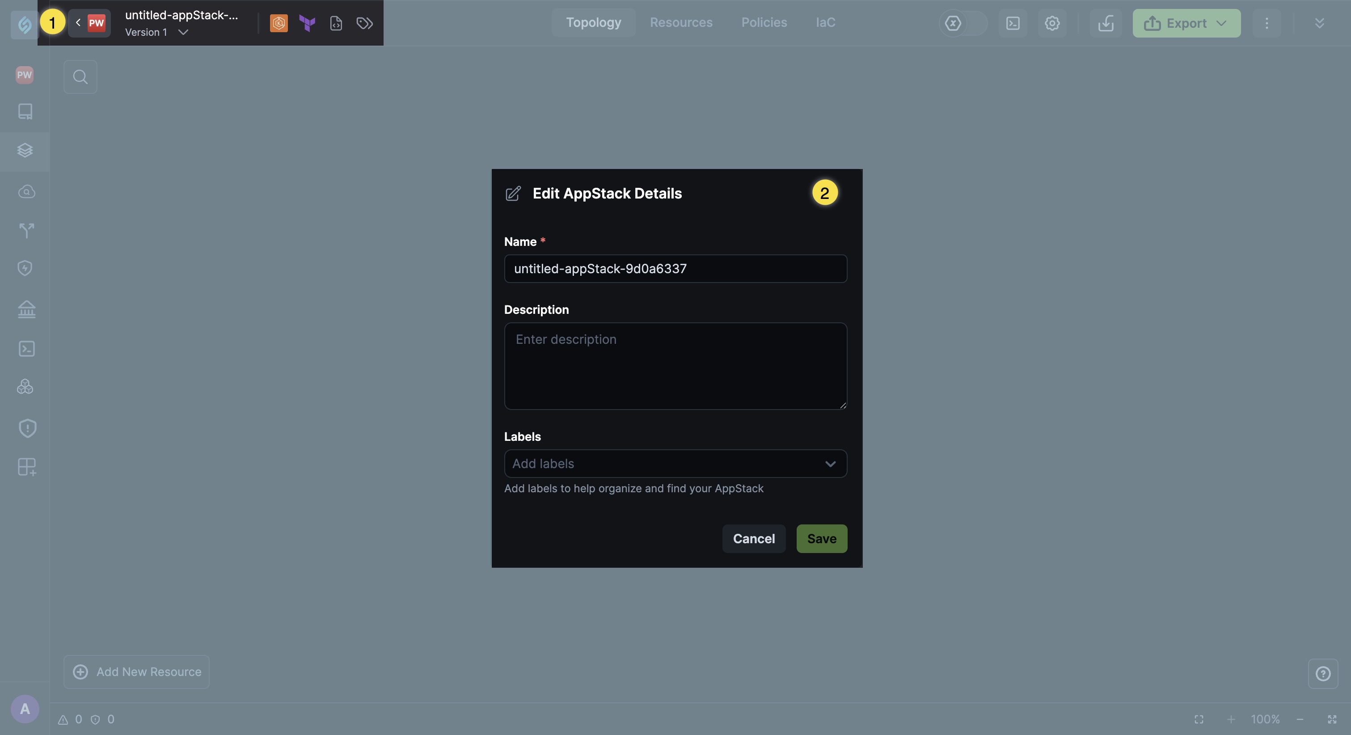
Task: Switch to the Resources tab
Action: tap(681, 22)
